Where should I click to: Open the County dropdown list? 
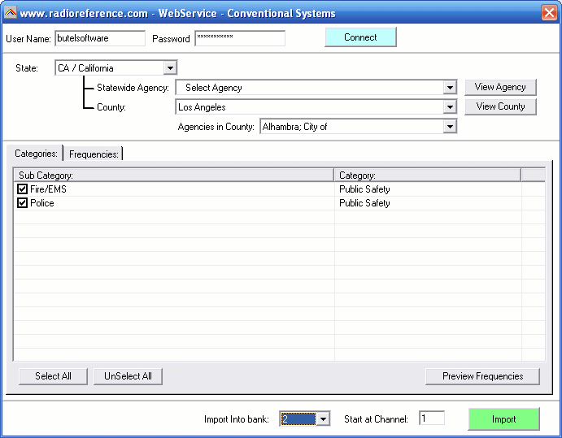tap(450, 106)
